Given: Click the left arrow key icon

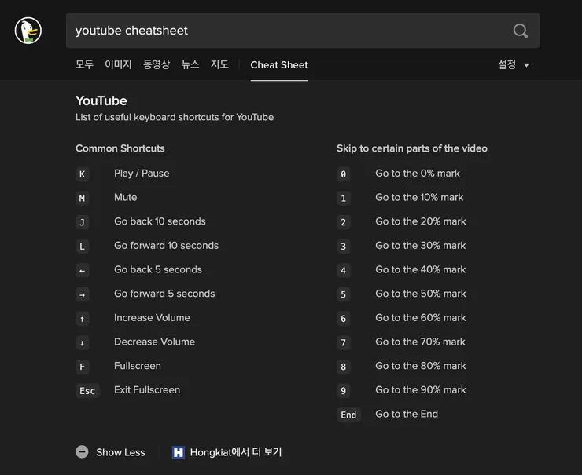Looking at the screenshot, I should tap(82, 271).
